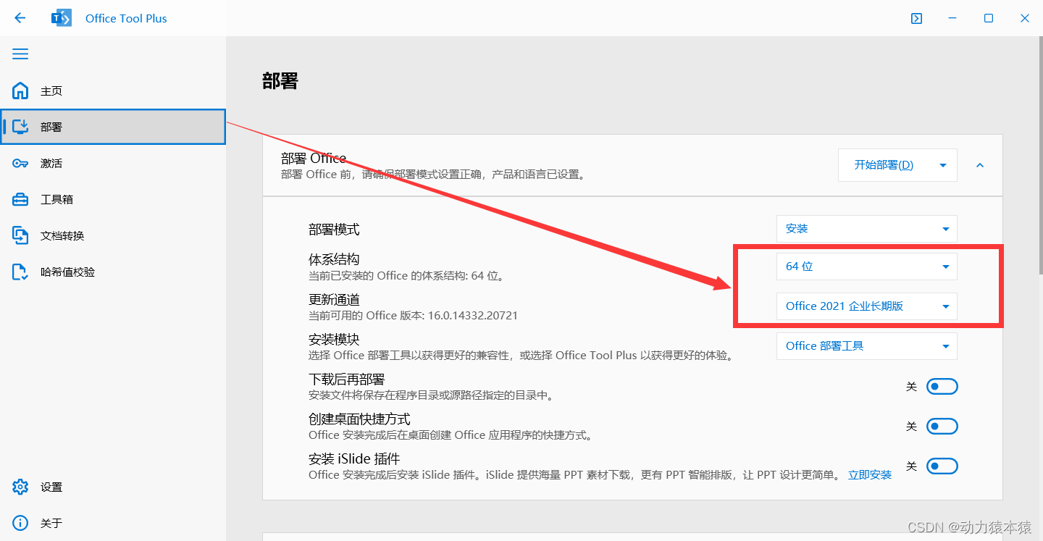Click the 体系结构 label
Screen dimensions: 1043x541
[334, 259]
